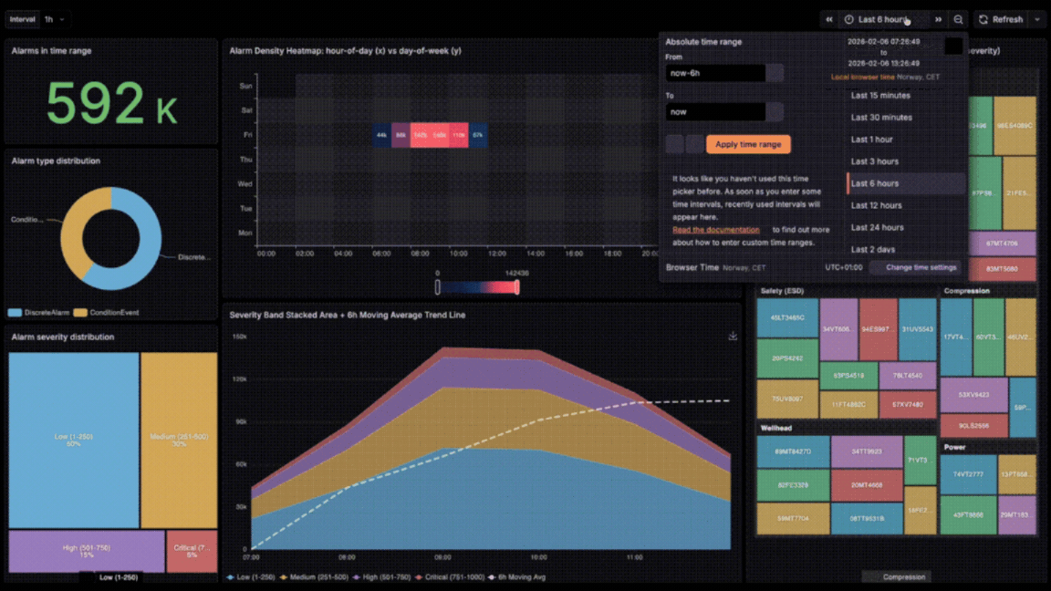Click the 89MT8427D Wellhead treemap cell
This screenshot has width=1051, height=591.
[x=793, y=451]
